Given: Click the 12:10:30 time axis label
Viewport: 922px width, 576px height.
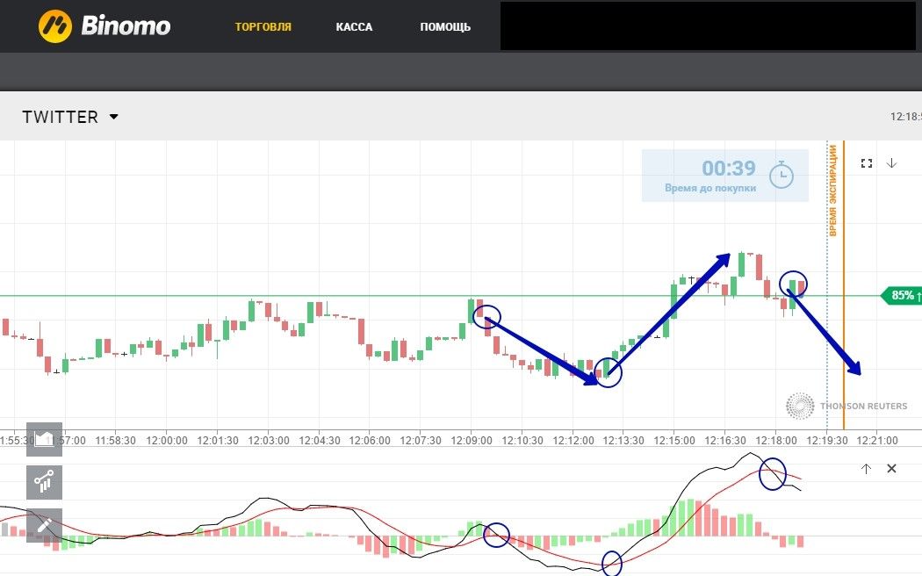Looking at the screenshot, I should pos(522,440).
